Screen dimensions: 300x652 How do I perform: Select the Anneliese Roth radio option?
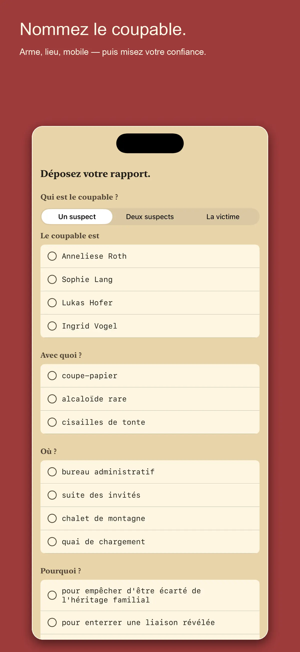coord(150,256)
